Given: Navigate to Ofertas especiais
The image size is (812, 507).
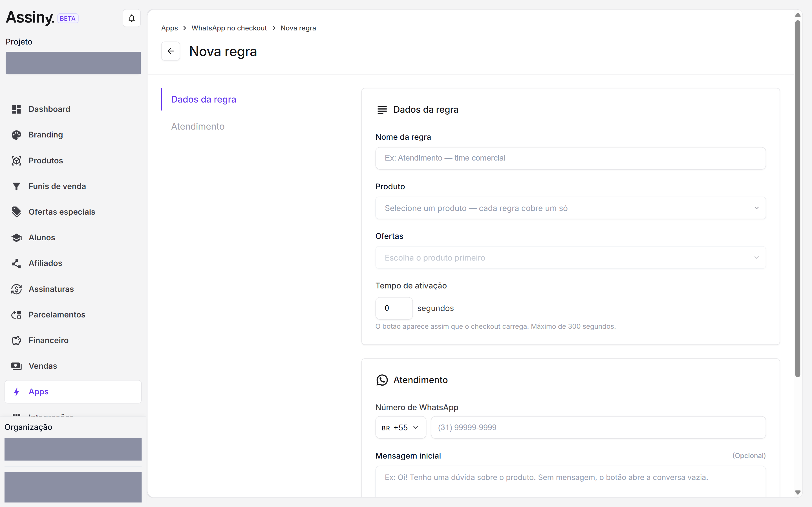Looking at the screenshot, I should click(73, 212).
